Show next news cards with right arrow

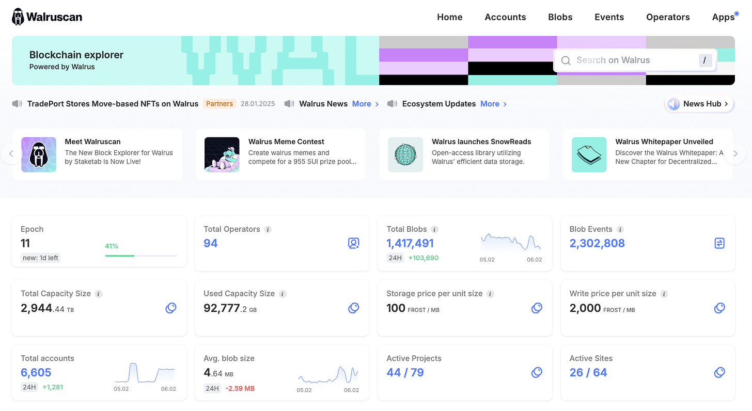(735, 154)
